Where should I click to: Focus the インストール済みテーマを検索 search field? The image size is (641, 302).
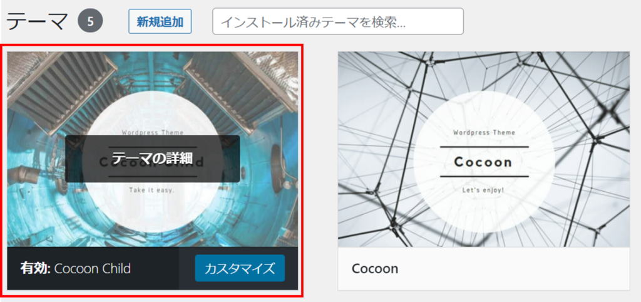click(337, 21)
